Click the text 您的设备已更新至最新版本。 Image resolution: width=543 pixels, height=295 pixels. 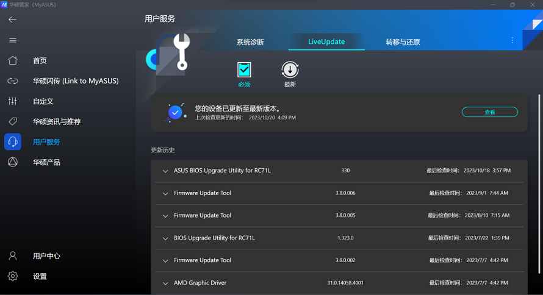click(x=237, y=108)
